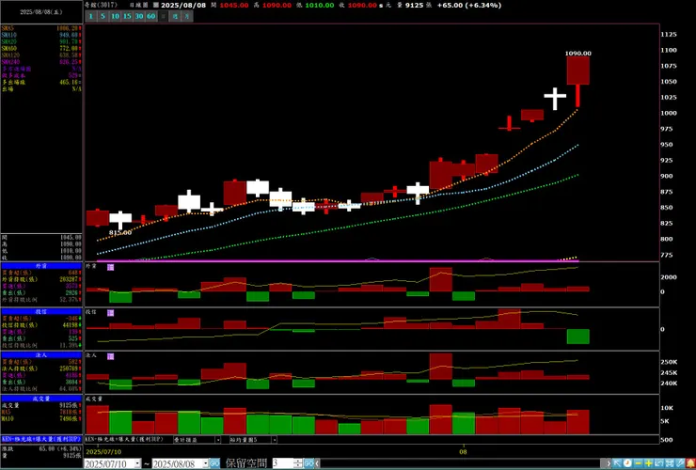Switch to the monthly (月) chart button
This screenshot has width=696, height=470.
[x=187, y=16]
